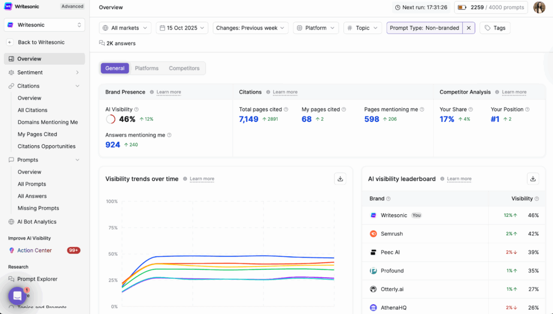
Task: Remove the Non-branded prompt type filter
Action: (468, 28)
